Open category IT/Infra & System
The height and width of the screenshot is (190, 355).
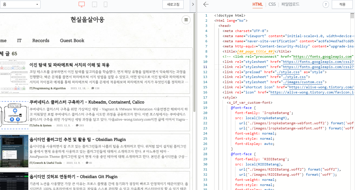41,125
